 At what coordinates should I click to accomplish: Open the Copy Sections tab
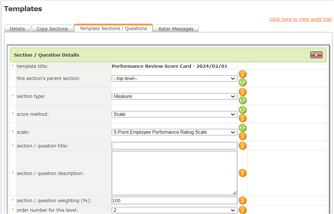(x=52, y=29)
